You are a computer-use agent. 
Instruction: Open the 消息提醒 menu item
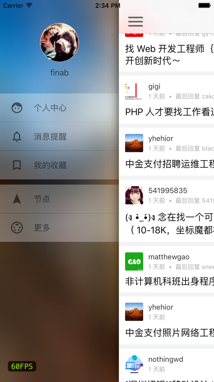(60, 136)
